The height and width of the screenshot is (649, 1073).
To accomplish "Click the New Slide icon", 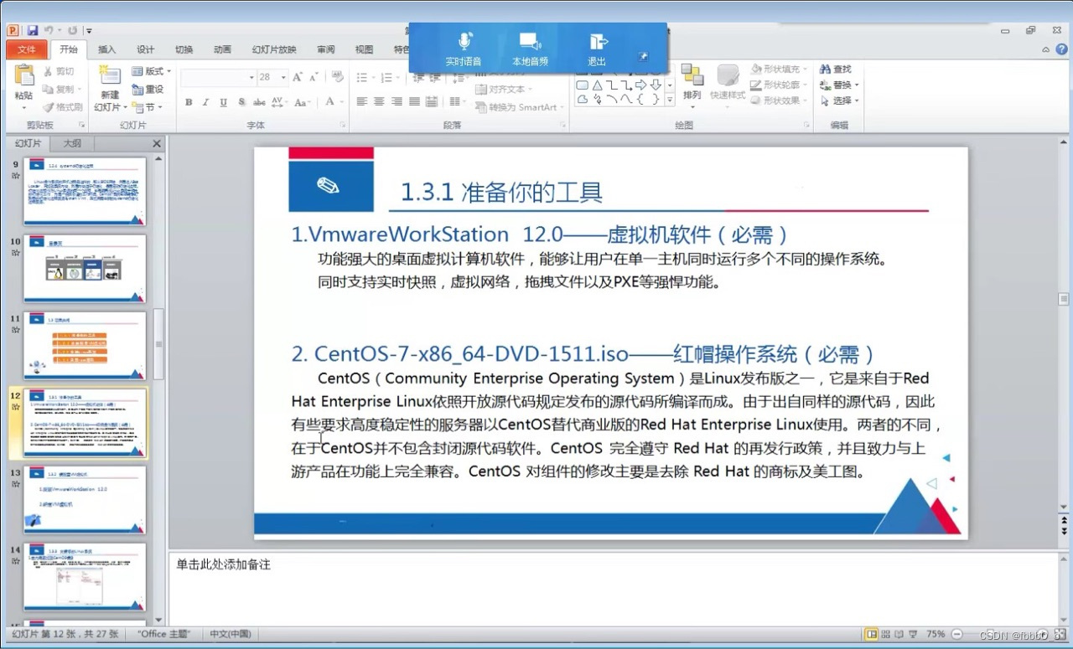I will (110, 77).
